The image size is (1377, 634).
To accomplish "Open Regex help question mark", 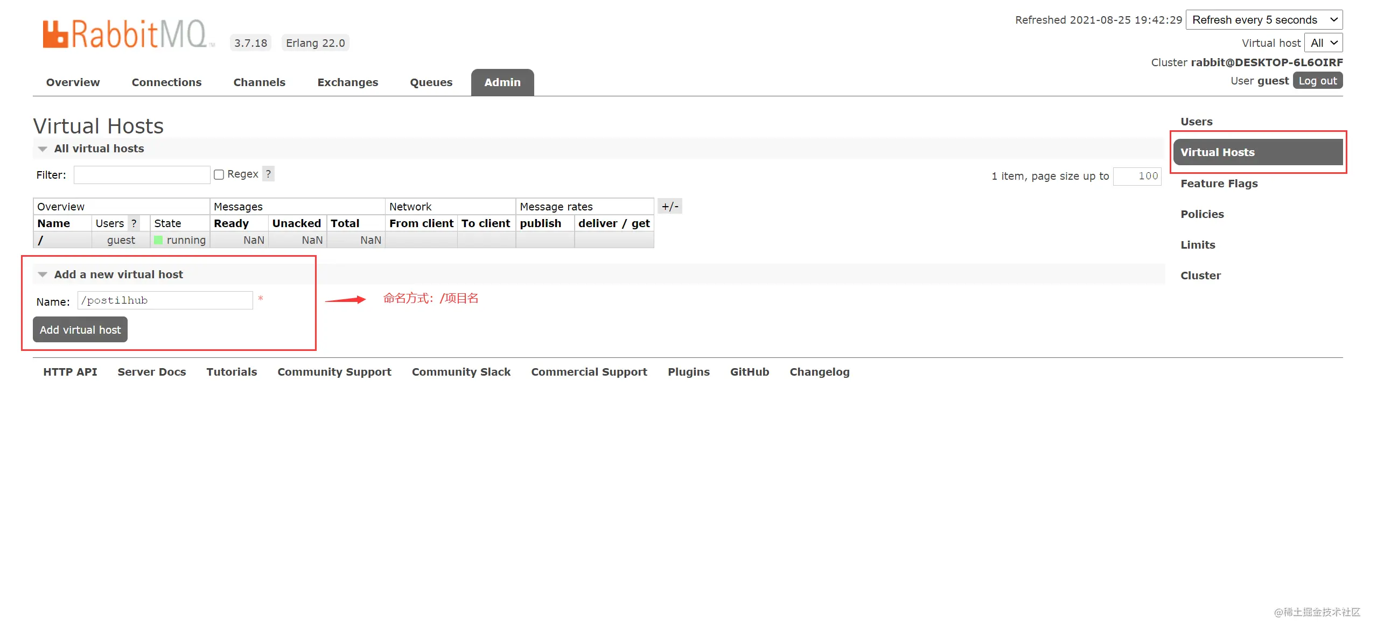I will 268,174.
